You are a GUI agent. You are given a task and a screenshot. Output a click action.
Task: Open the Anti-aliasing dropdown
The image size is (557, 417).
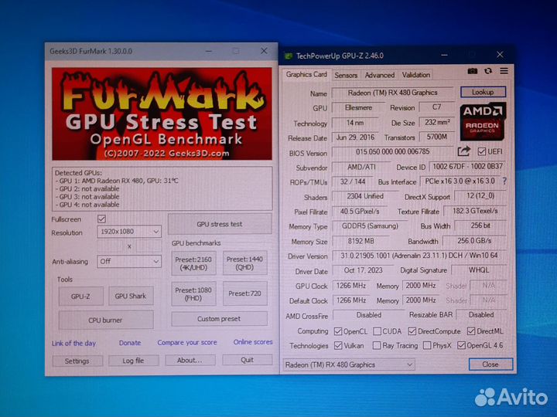[x=129, y=261]
